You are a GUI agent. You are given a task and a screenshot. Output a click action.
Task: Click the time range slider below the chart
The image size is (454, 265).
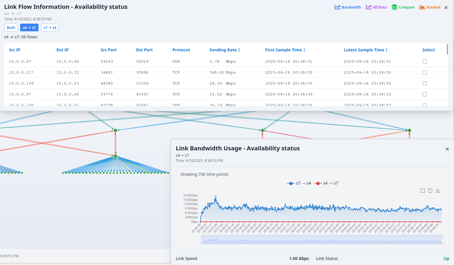[322, 240]
